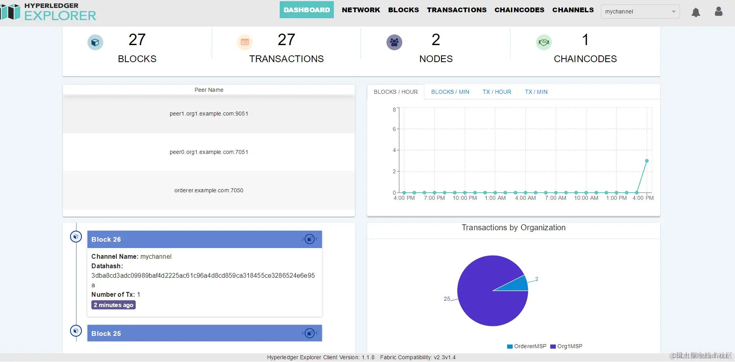Switch to the TX / HOUR chart tab
Image resolution: width=735 pixels, height=362 pixels.
pos(497,91)
